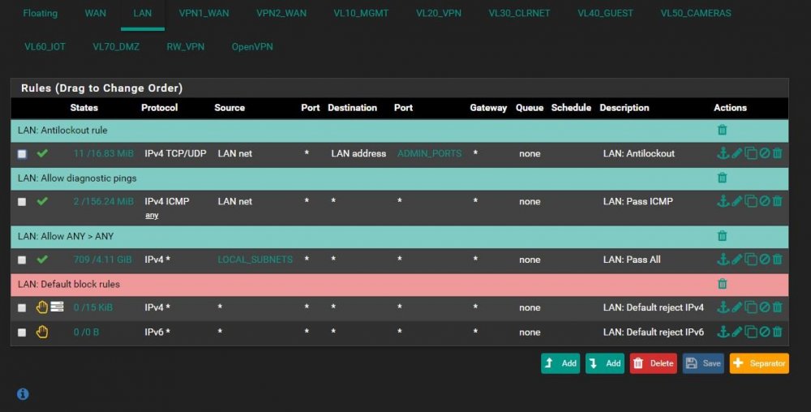Switch to the Floating tab
This screenshot has width=811, height=412.
pyautogui.click(x=41, y=14)
